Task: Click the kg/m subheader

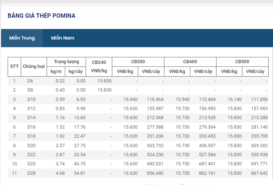Action: click(x=58, y=71)
